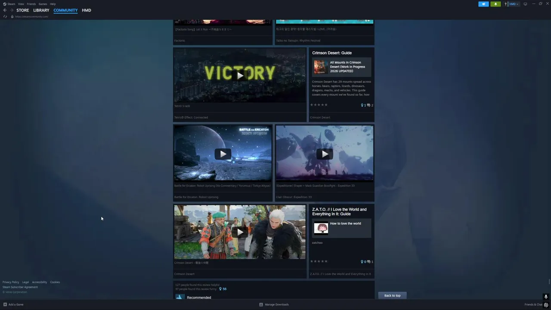Screen dimensions: 551x310
Task: Reload the page with the refresh icon
Action: (x=5, y=16)
